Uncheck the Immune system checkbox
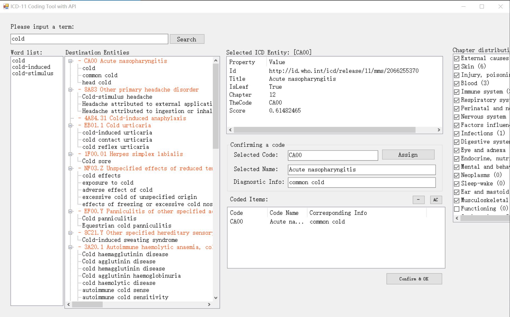Viewport: 510px width, 317px height. (457, 92)
